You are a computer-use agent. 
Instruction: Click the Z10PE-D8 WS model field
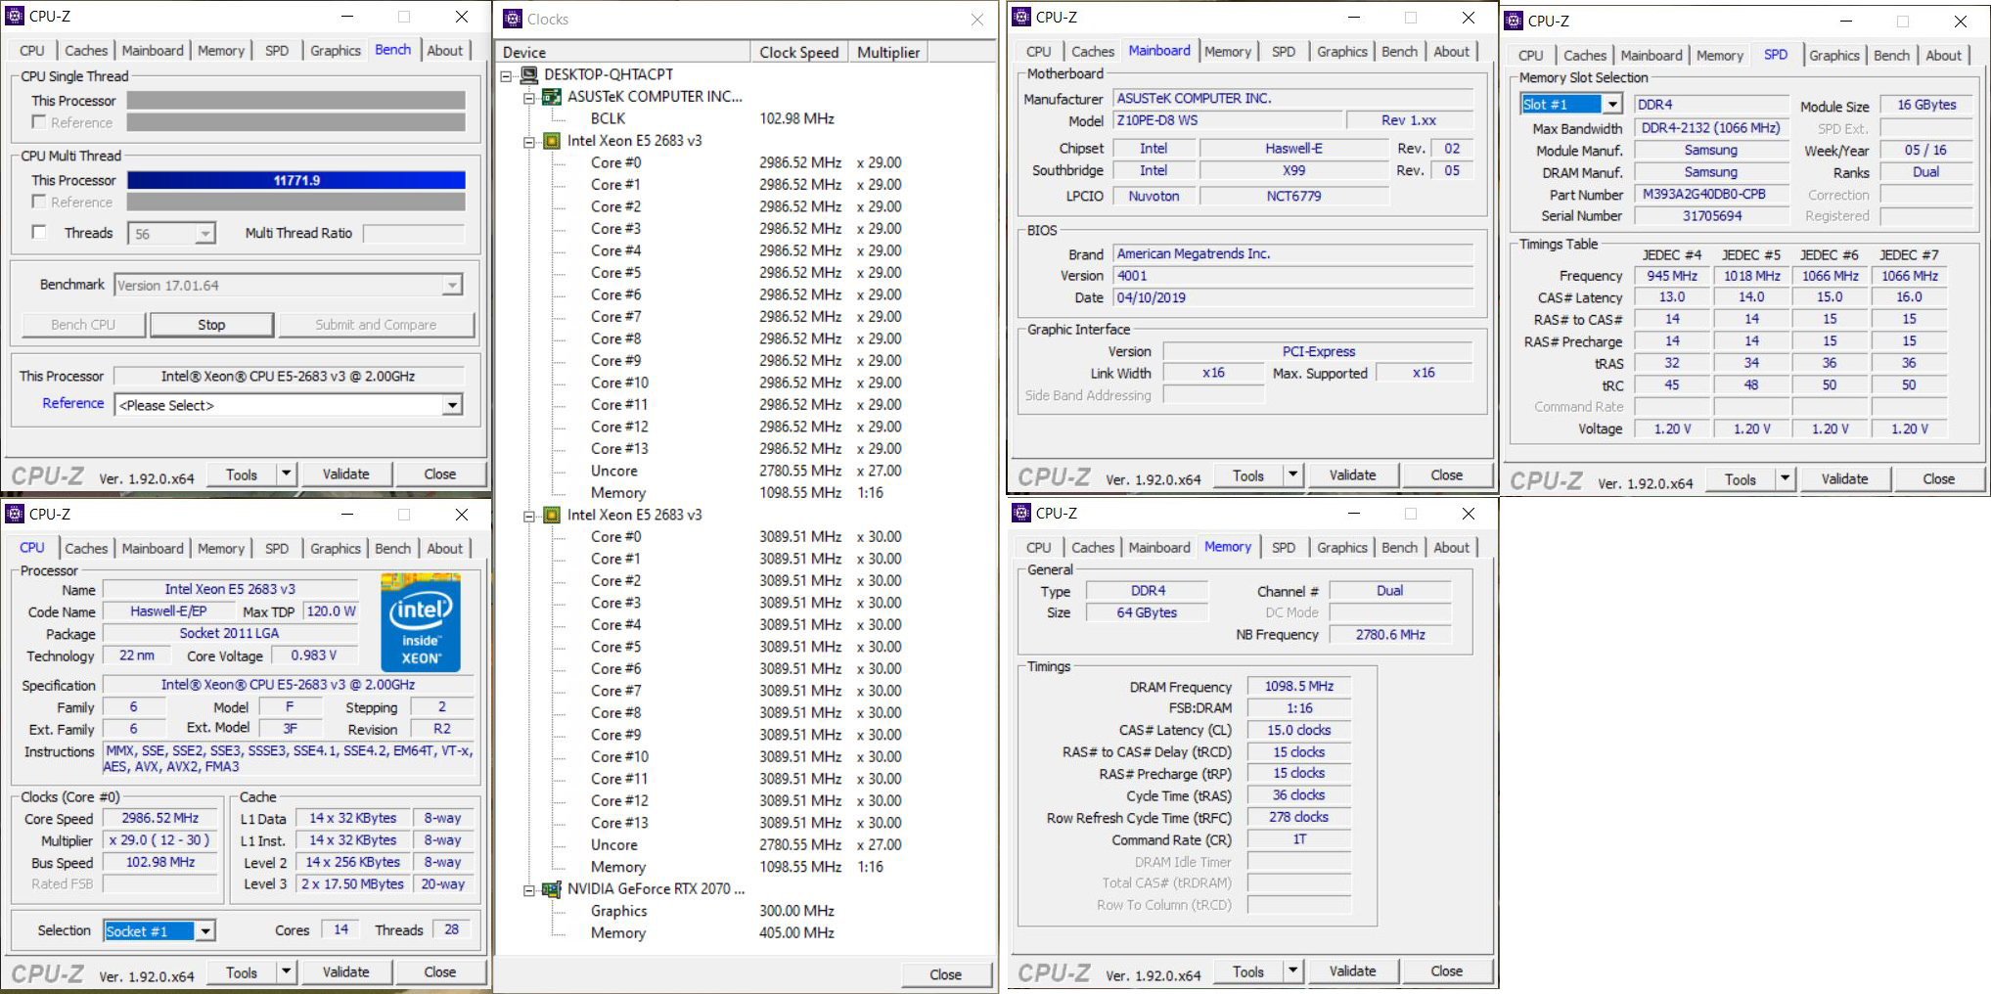(x=1229, y=120)
